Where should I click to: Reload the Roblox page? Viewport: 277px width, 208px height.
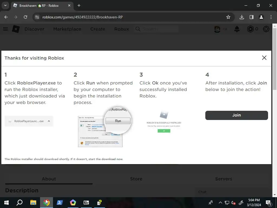click(25, 17)
